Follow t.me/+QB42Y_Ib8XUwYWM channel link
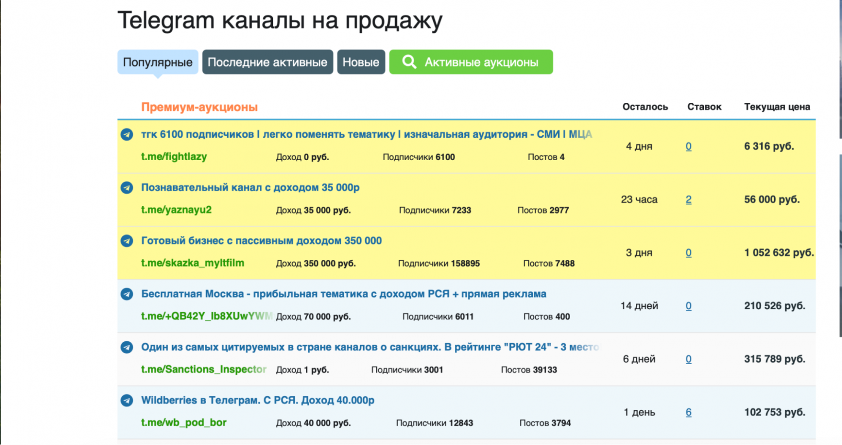The height and width of the screenshot is (445, 842). (x=207, y=316)
